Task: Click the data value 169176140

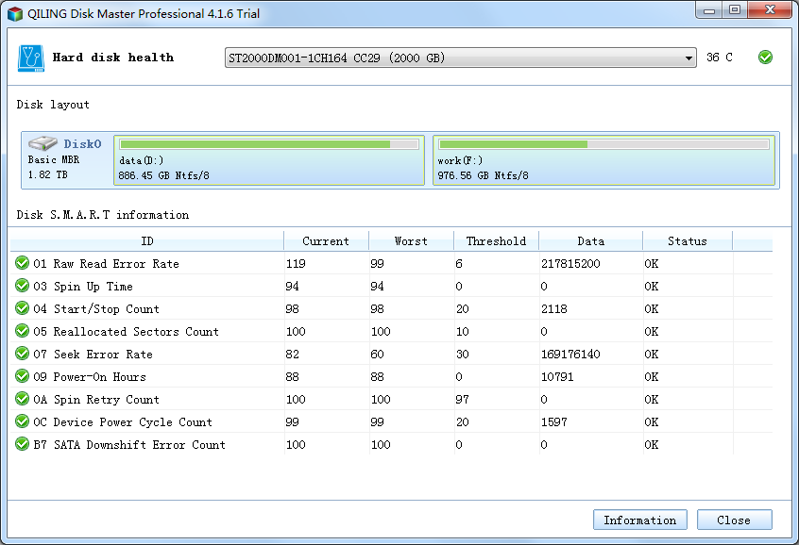Action: point(570,355)
